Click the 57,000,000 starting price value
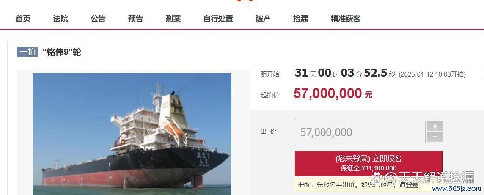This screenshot has height=195, width=484. coord(327,93)
